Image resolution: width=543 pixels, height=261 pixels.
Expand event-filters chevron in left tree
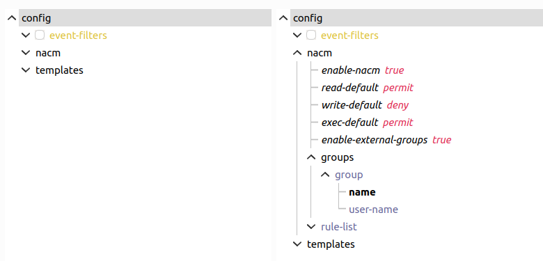pyautogui.click(x=26, y=35)
